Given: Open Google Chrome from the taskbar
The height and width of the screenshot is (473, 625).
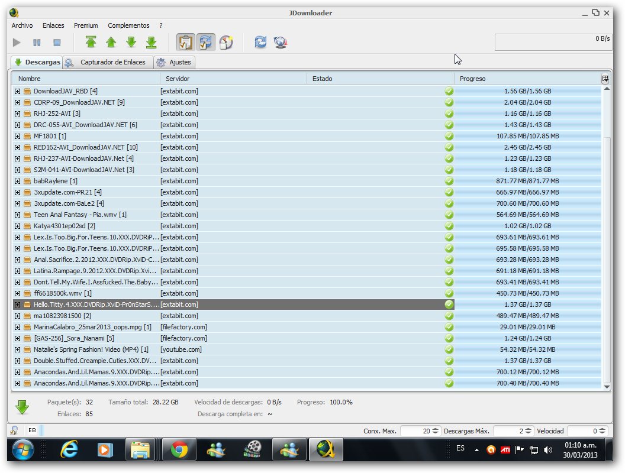Looking at the screenshot, I should click(179, 450).
